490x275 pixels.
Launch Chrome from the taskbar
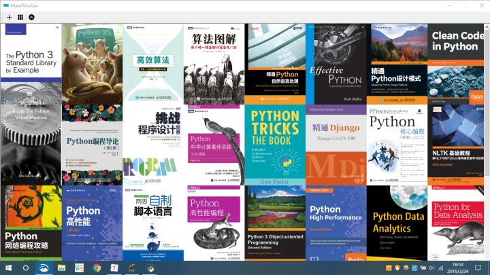pyautogui.click(x=97, y=268)
